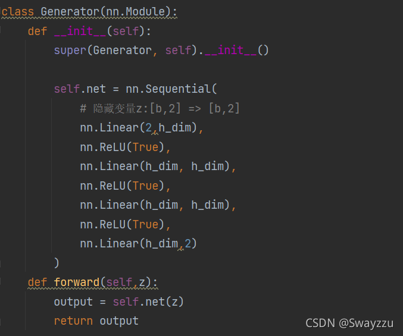Click the class name Generator

coord(70,12)
